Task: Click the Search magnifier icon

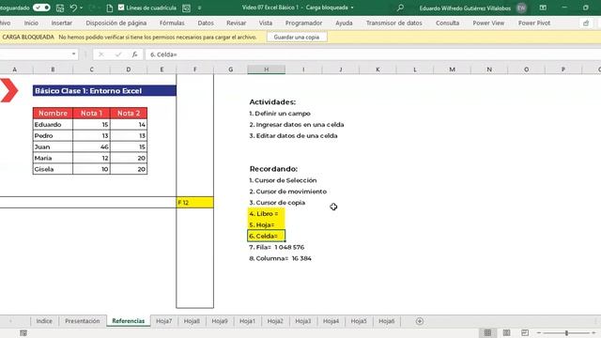Action: [400, 8]
